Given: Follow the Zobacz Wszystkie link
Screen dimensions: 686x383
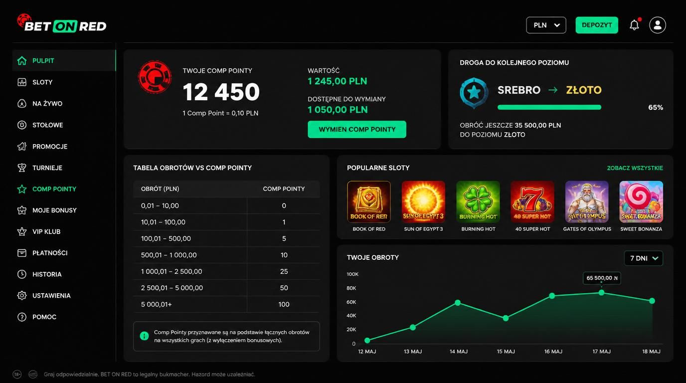Looking at the screenshot, I should coord(635,168).
